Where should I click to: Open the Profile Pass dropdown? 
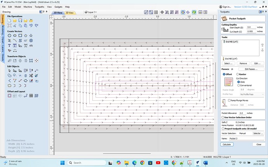point(252,94)
